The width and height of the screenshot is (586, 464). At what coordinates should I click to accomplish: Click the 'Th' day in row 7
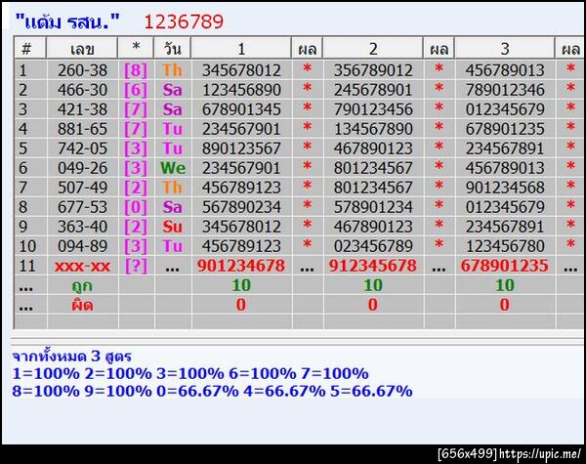172,188
